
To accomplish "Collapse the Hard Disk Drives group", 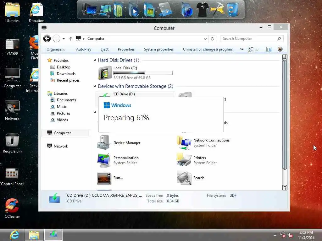I will (95, 60).
